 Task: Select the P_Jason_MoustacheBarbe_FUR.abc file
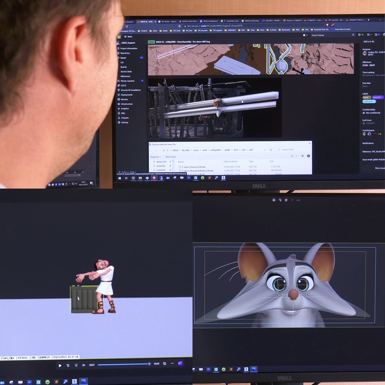tap(196, 171)
